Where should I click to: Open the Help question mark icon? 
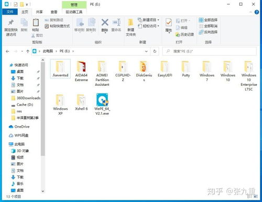(257, 12)
